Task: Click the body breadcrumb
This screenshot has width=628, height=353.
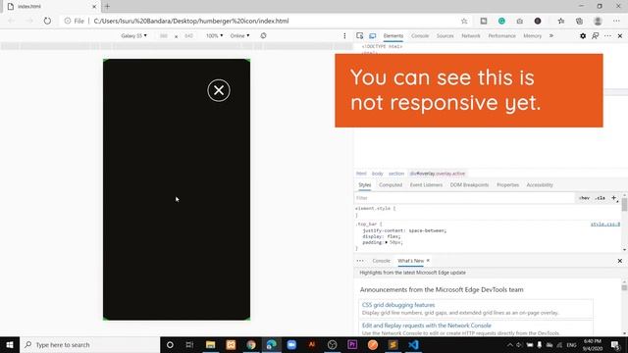Action: pos(377,174)
